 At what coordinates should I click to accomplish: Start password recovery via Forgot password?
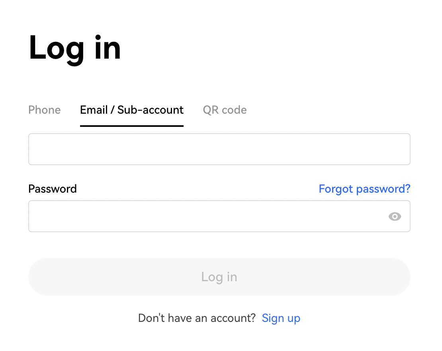(364, 189)
